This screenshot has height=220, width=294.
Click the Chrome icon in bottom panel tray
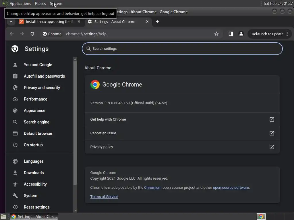tap(261, 217)
